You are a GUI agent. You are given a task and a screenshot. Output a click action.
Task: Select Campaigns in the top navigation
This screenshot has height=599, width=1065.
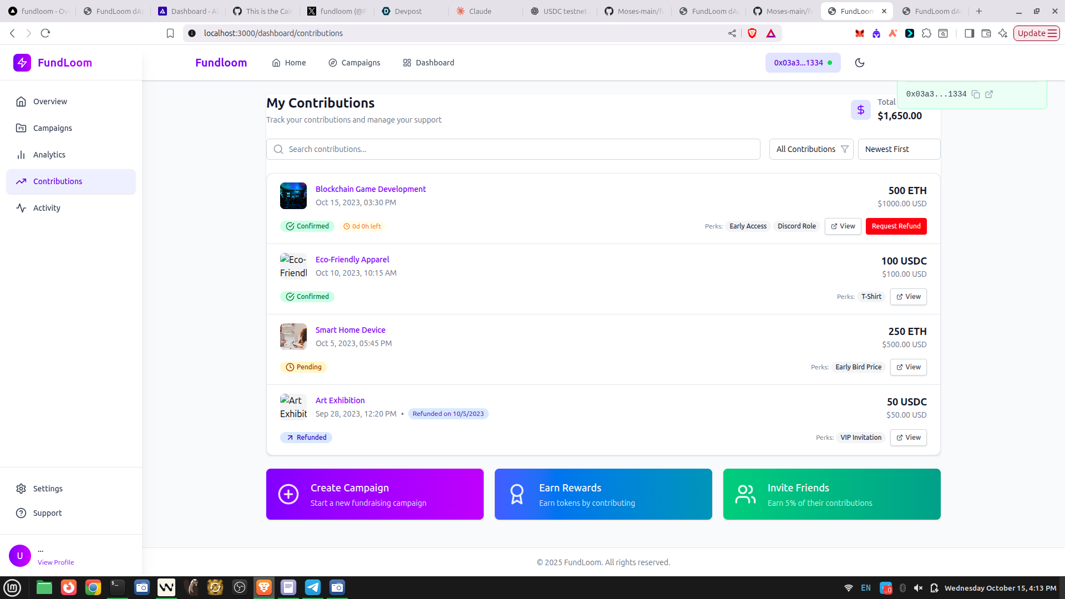point(354,63)
